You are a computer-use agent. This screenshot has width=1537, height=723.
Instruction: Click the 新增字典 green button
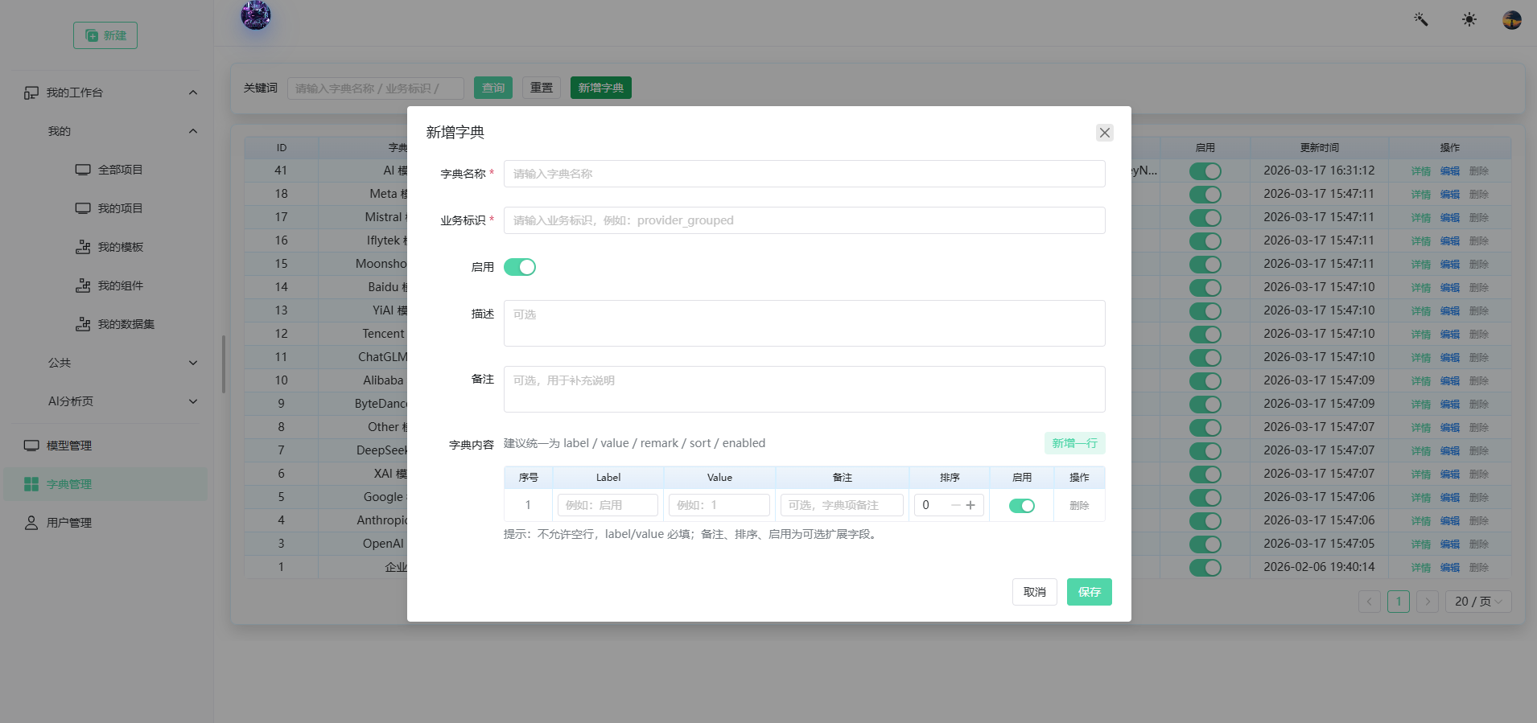click(x=601, y=88)
